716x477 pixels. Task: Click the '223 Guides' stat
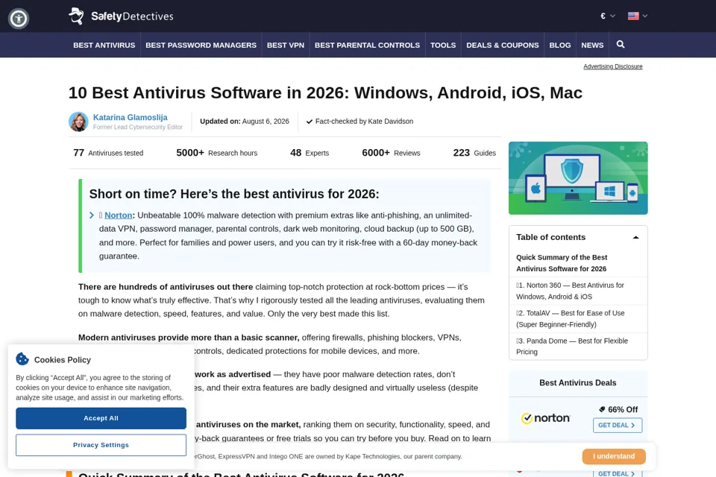click(x=474, y=153)
